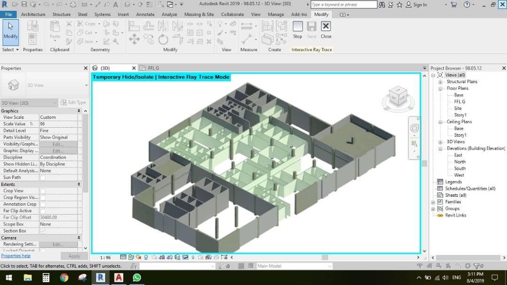Stop the Interactive Ray Trace

297,30
